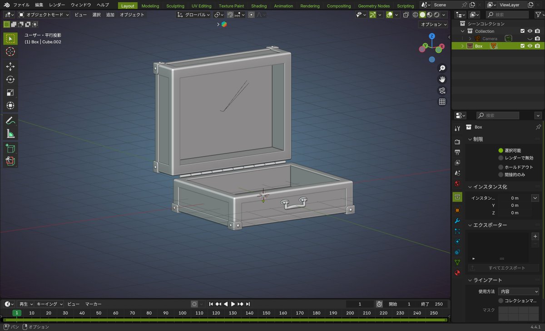Viewport: 545px width, 331px height.
Task: Toggle X-ray display mode
Action: [x=406, y=15]
